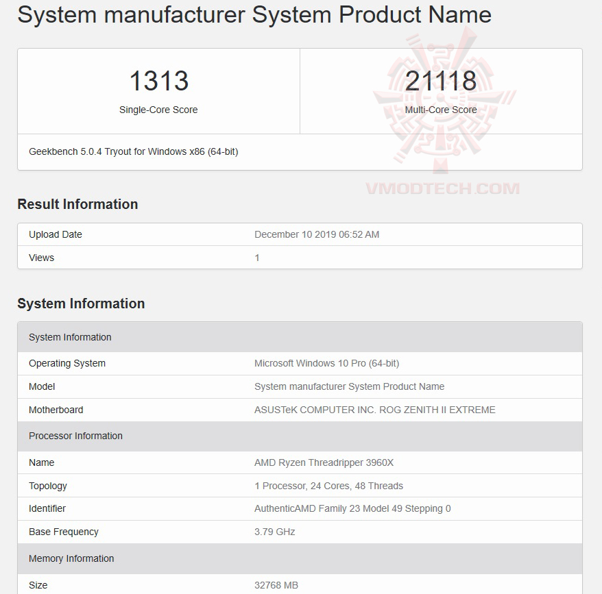Click the gray System Information table header
Viewport: 602px width, 594px height.
click(x=300, y=337)
